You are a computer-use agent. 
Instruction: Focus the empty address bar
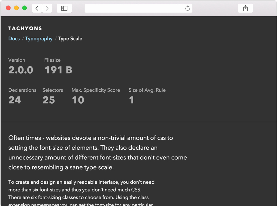138,8
